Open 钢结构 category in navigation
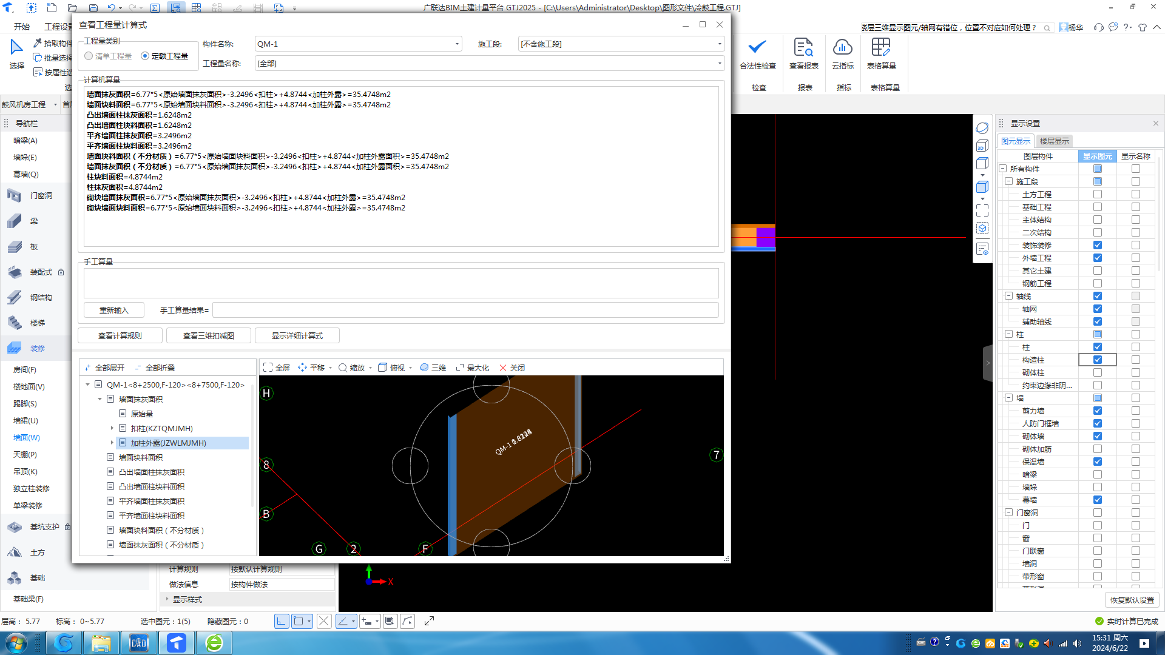This screenshot has height=655, width=1165. pyautogui.click(x=41, y=297)
